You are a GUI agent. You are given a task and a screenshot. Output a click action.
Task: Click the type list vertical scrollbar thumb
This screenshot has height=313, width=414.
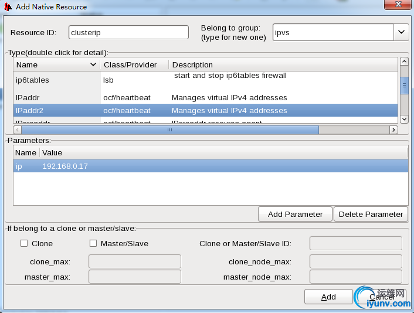(x=404, y=85)
